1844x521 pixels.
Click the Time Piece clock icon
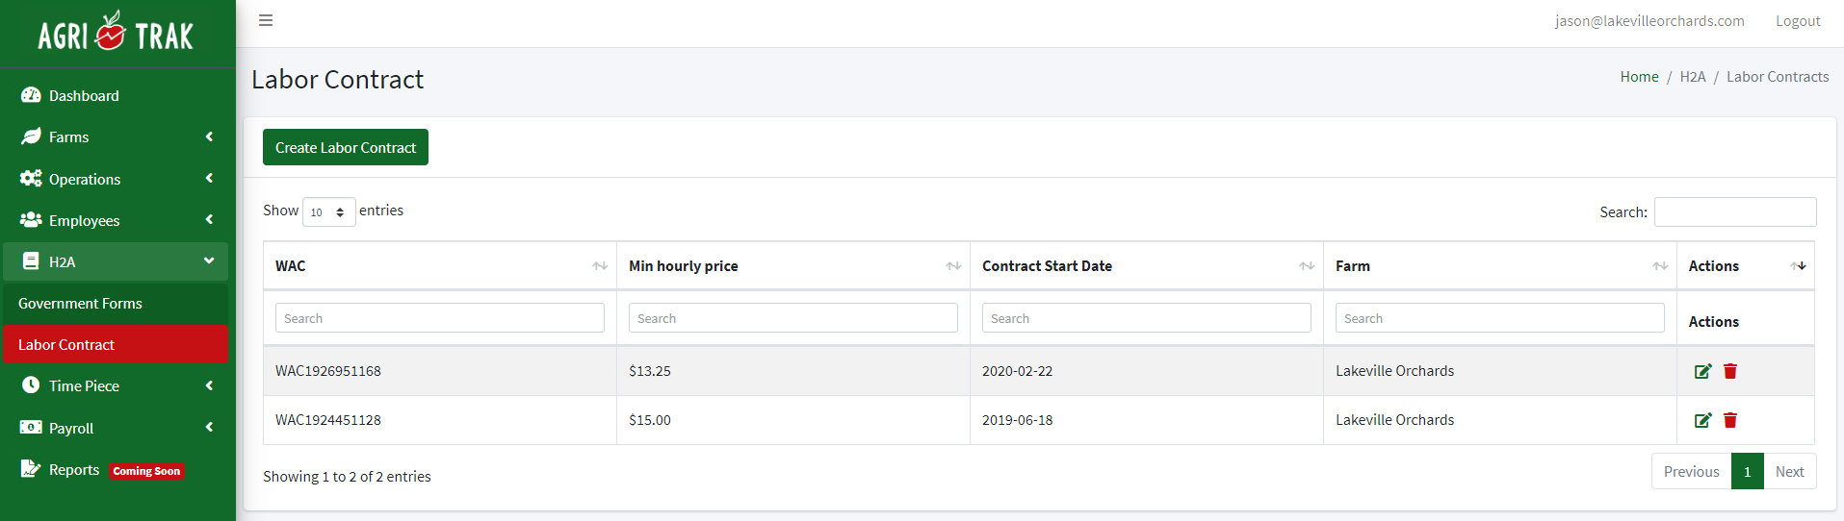pyautogui.click(x=31, y=385)
